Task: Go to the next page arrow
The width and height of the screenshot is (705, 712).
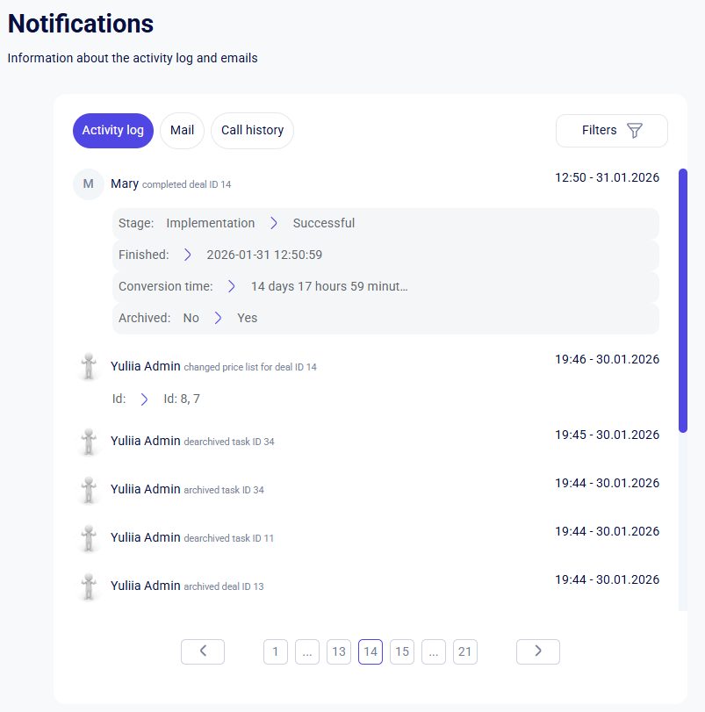Action: point(538,651)
